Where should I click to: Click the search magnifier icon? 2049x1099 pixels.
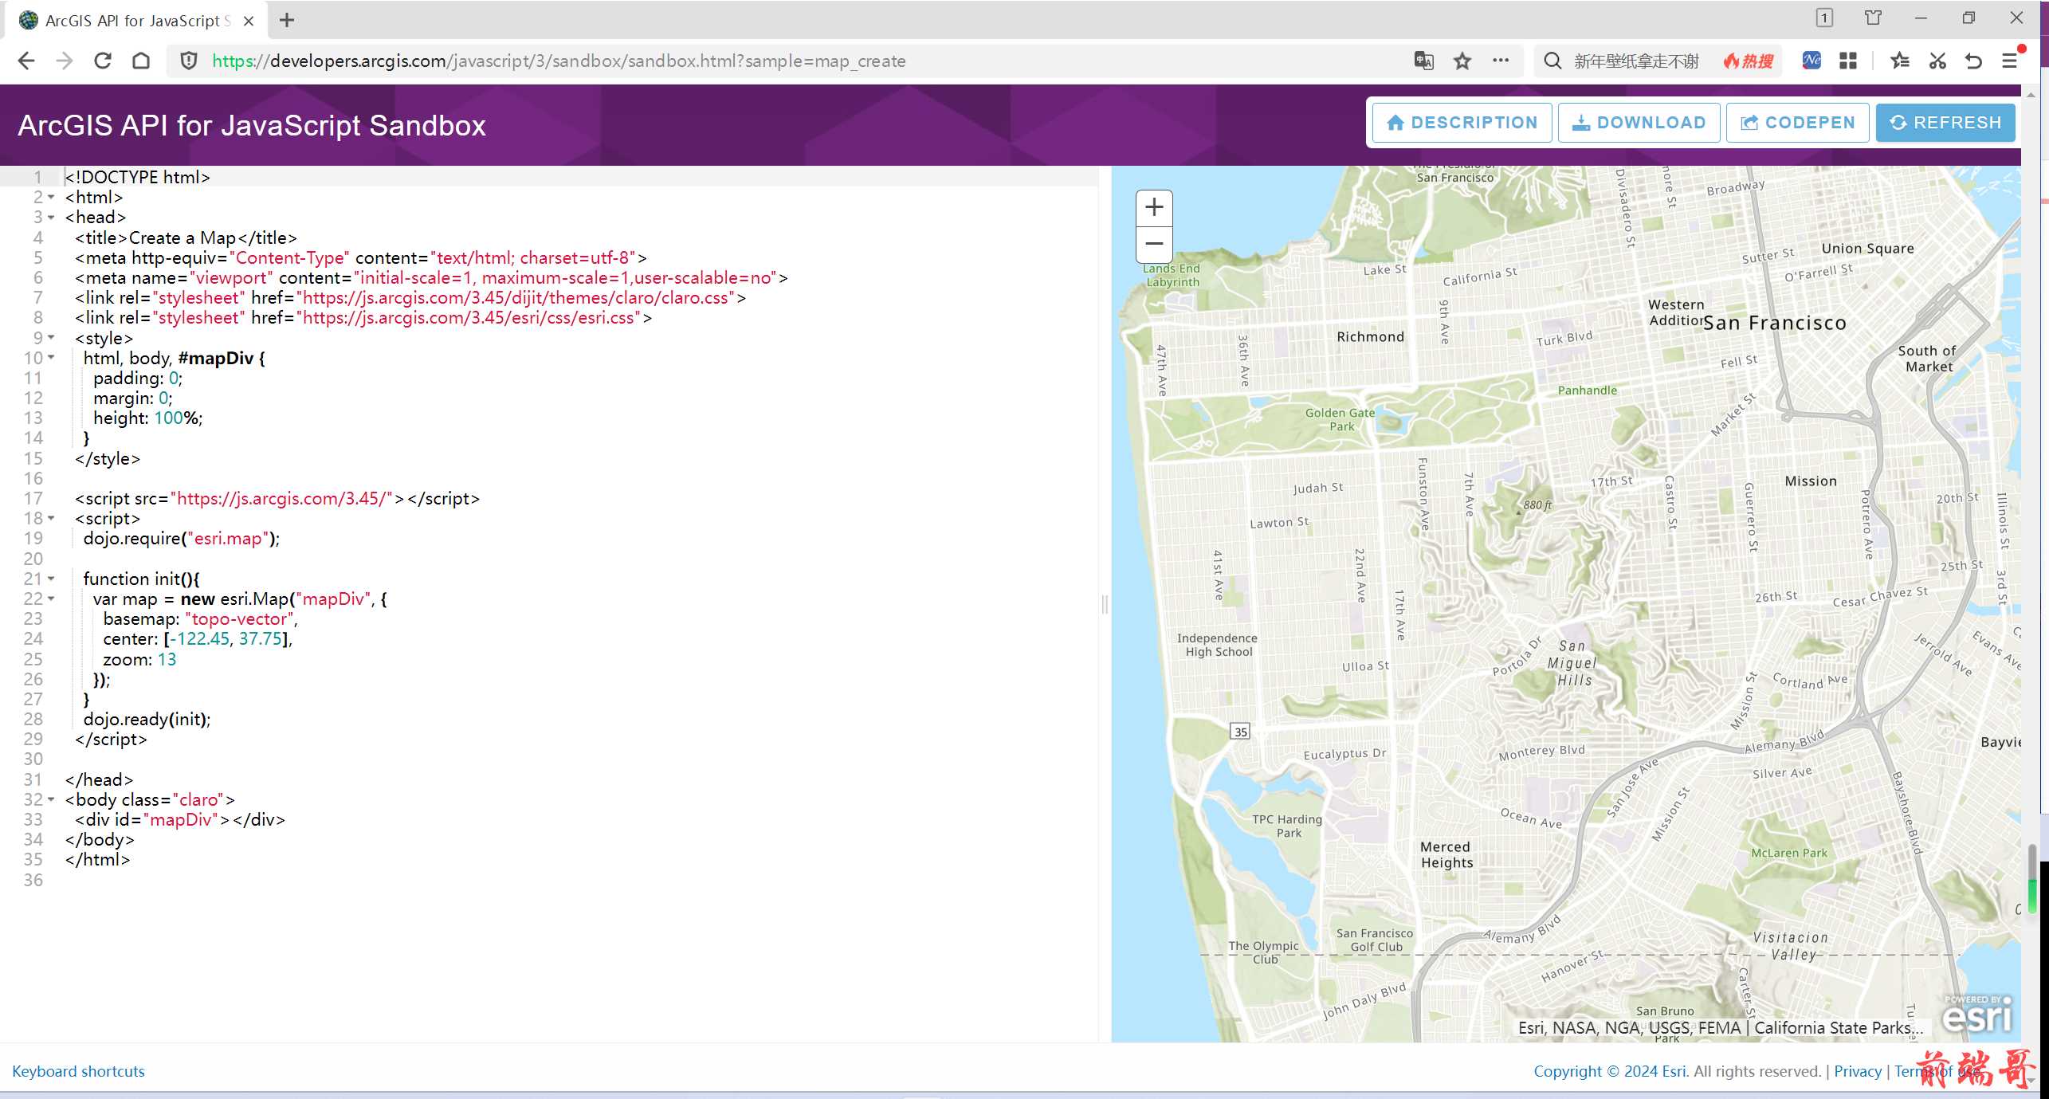click(x=1552, y=61)
